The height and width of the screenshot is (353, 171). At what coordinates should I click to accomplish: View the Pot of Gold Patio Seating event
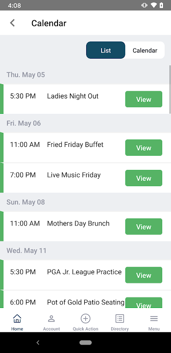click(x=144, y=303)
